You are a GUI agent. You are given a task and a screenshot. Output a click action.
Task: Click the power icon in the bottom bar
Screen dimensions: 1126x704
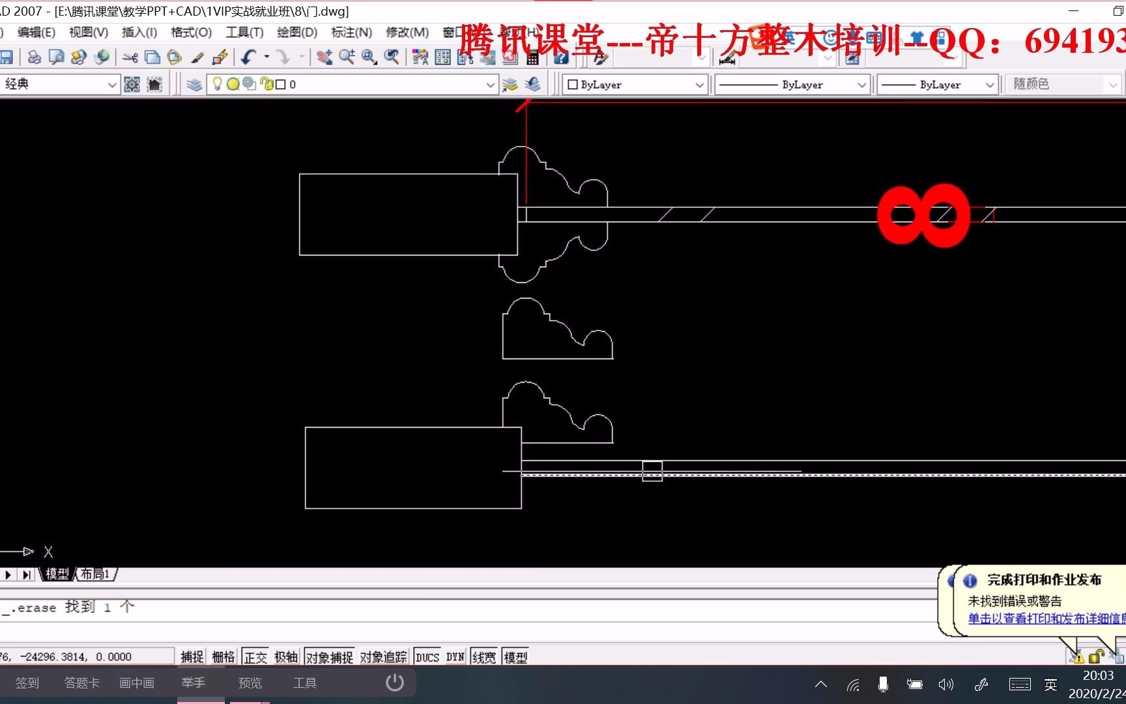[395, 682]
